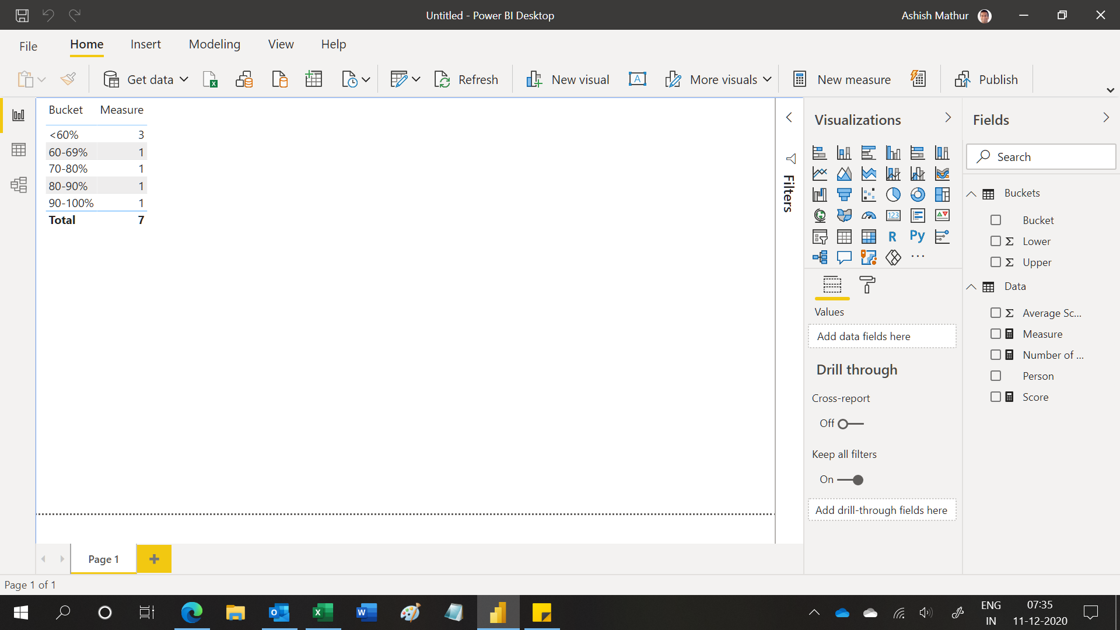Open the View ribbon tab
The width and height of the screenshot is (1120, 630).
click(281, 44)
